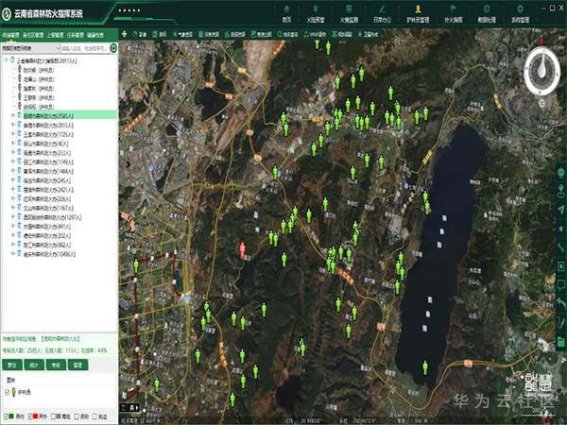Toggle the 护林员 legend layer checkbox
The height and width of the screenshot is (425, 567).
9,391
